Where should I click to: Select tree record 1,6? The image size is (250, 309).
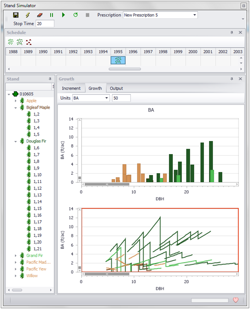click(36, 148)
